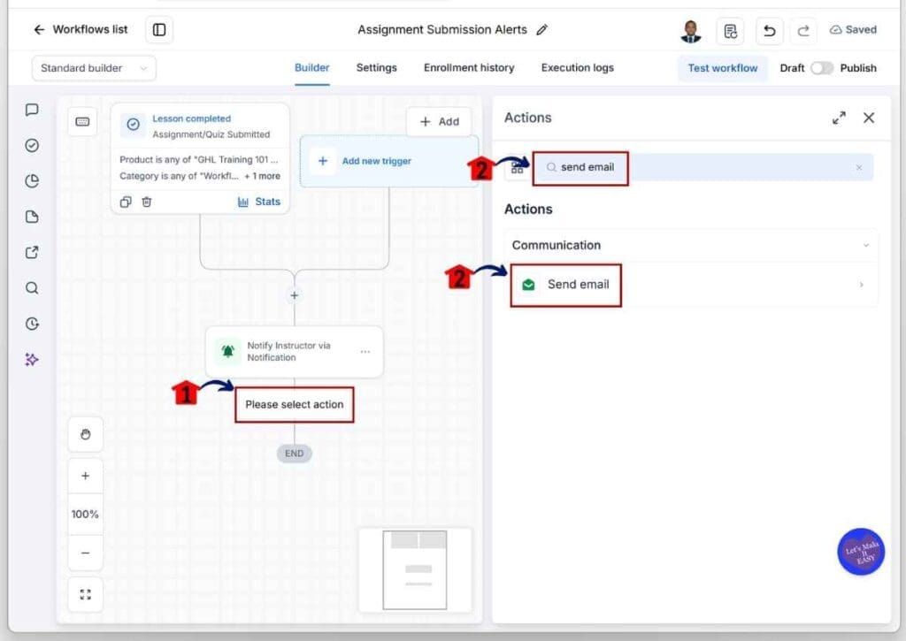The width and height of the screenshot is (906, 641).
Task: Click the Let's Make It Easy badge
Action: click(861, 552)
